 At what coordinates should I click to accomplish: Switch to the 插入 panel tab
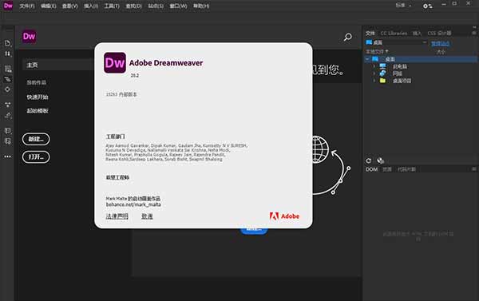click(x=417, y=33)
